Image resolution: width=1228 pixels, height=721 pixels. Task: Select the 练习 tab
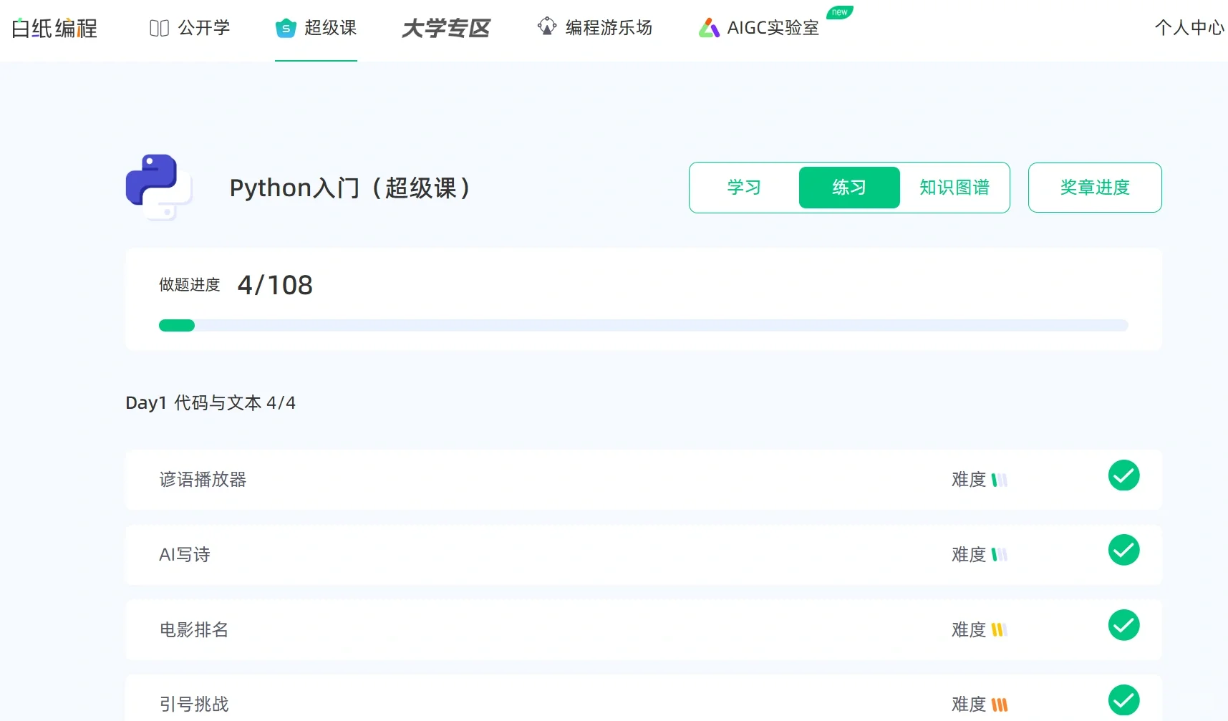point(849,188)
